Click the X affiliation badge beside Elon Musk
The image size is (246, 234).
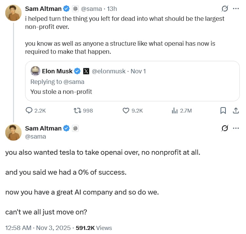[86, 71]
